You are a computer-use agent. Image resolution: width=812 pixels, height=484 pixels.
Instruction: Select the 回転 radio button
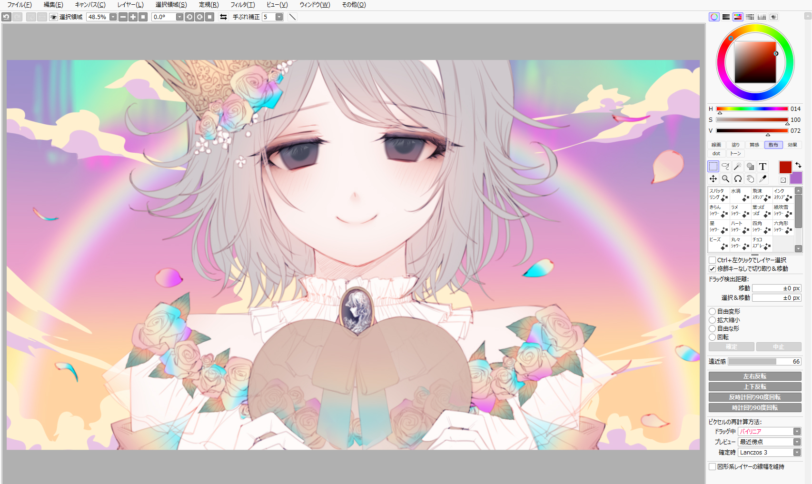(x=713, y=337)
